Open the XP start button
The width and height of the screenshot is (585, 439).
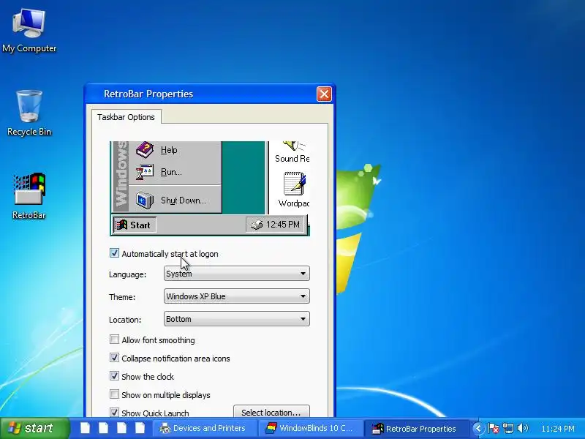coord(34,428)
